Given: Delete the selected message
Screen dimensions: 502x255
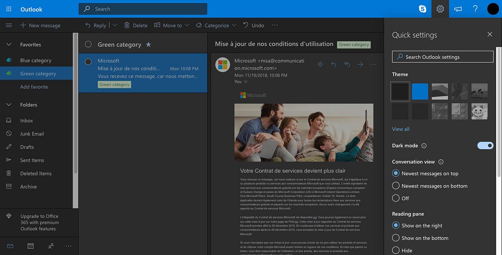Looking at the screenshot, I should [136, 25].
